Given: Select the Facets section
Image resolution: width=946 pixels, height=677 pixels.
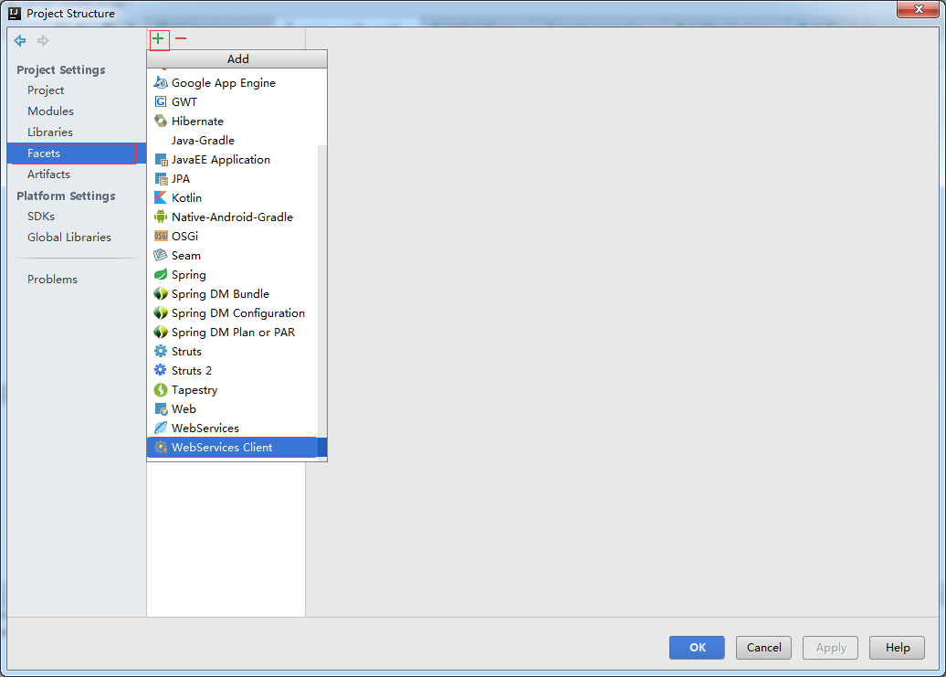Looking at the screenshot, I should point(77,153).
